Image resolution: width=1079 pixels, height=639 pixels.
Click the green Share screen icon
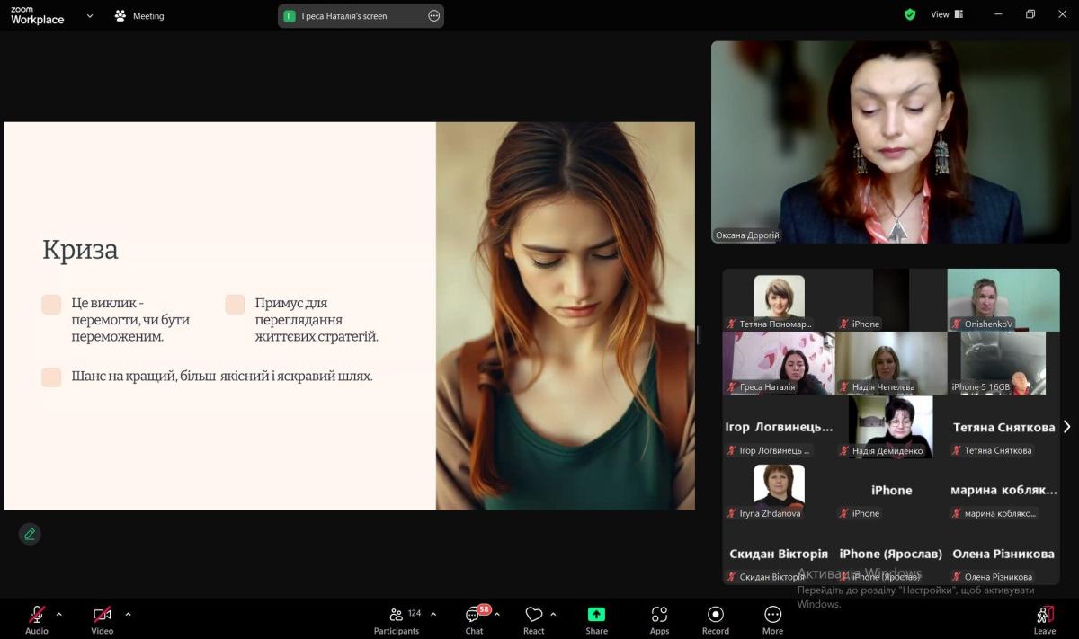click(x=596, y=616)
